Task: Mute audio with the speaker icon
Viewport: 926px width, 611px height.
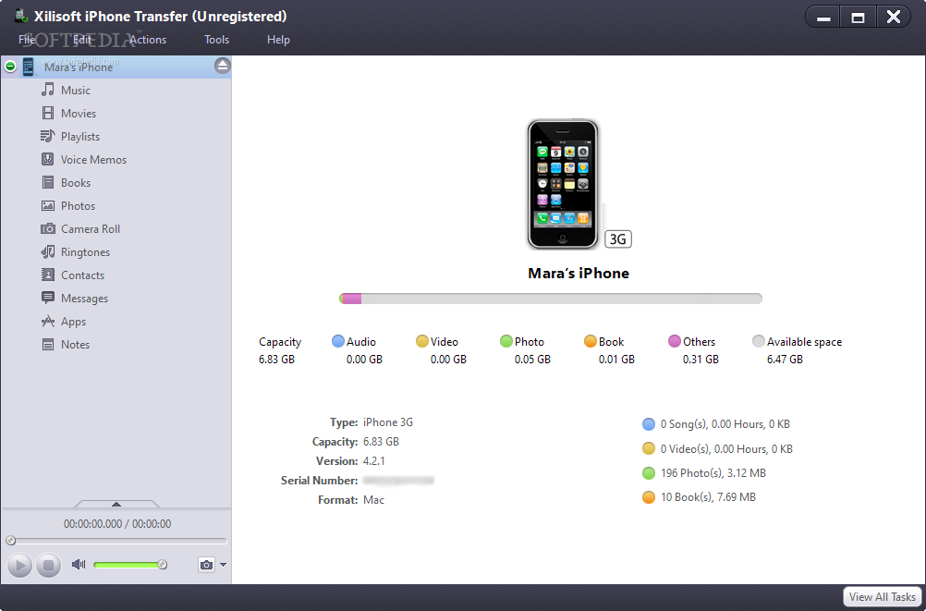Action: point(79,564)
